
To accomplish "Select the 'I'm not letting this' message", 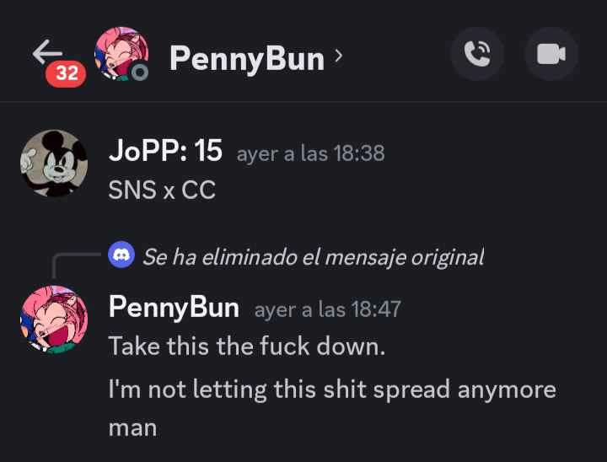I will click(332, 407).
